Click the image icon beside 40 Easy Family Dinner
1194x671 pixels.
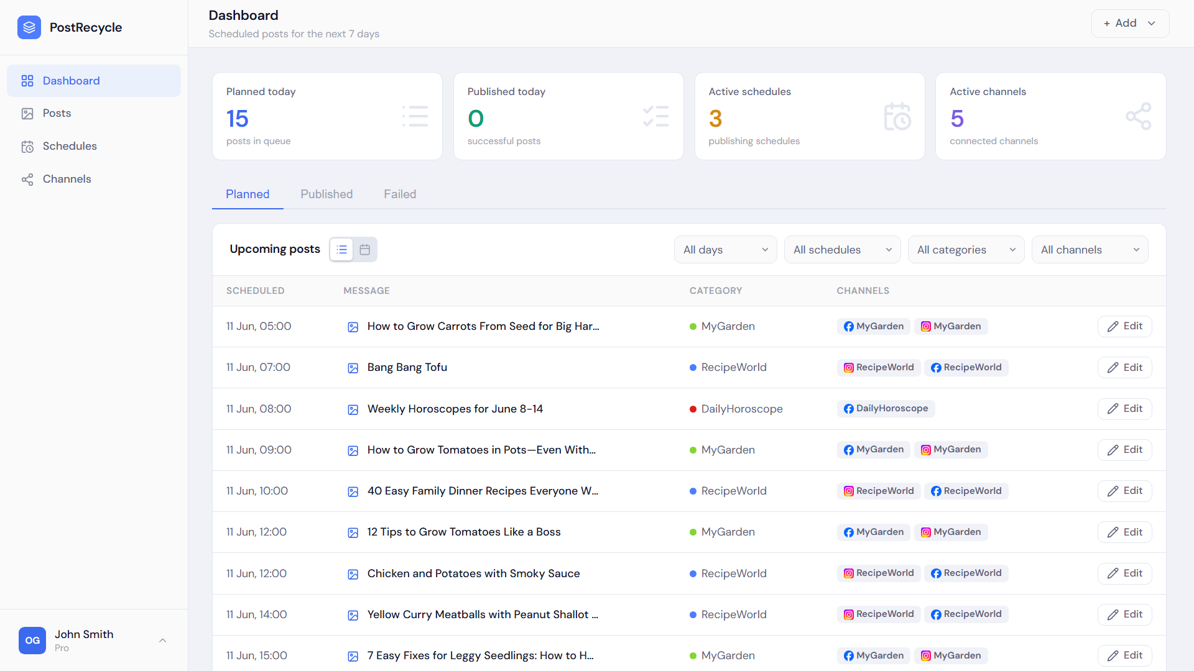353,491
